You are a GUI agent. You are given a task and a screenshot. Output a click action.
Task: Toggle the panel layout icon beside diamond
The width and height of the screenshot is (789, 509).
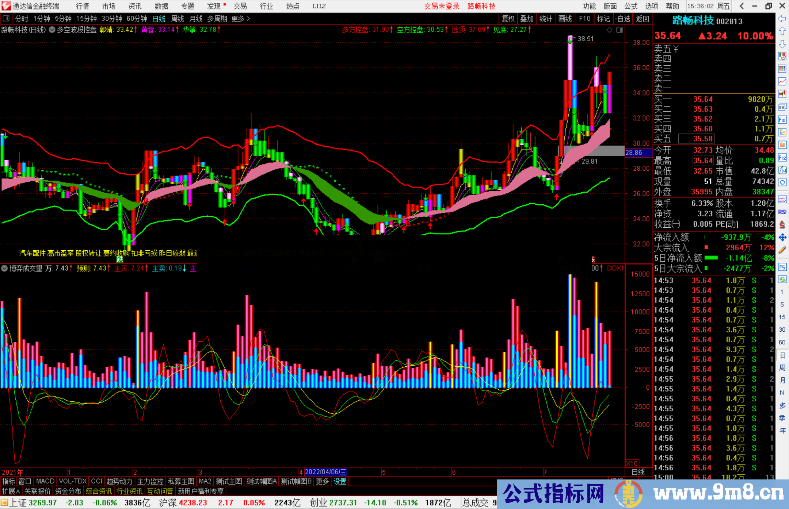(620, 30)
